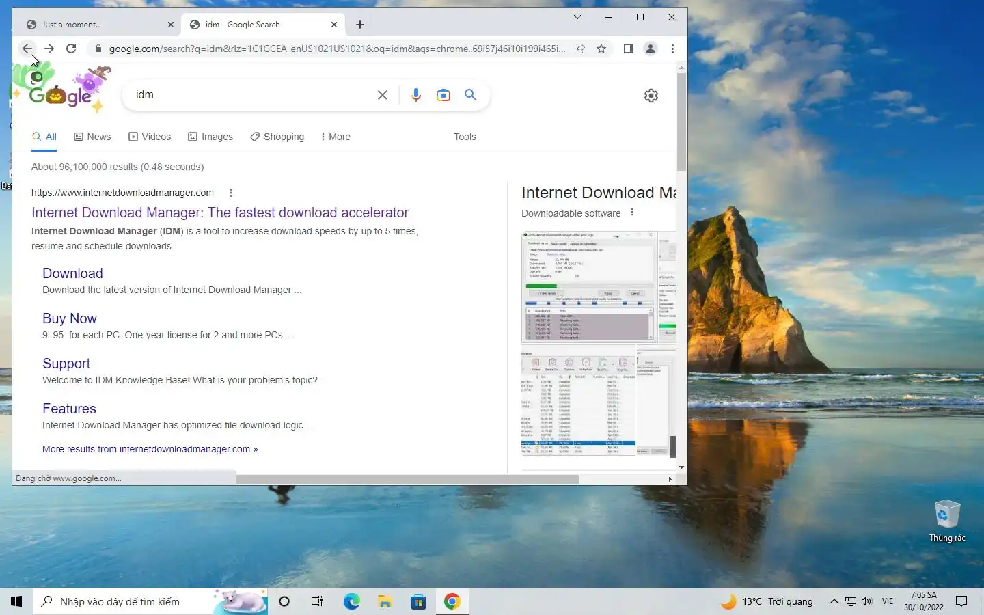Start voice search with microphone icon
Image resolution: width=984 pixels, height=615 pixels.
[x=416, y=95]
